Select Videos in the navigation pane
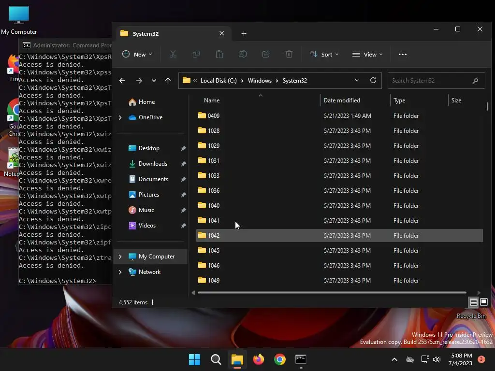The width and height of the screenshot is (495, 371). point(151,226)
